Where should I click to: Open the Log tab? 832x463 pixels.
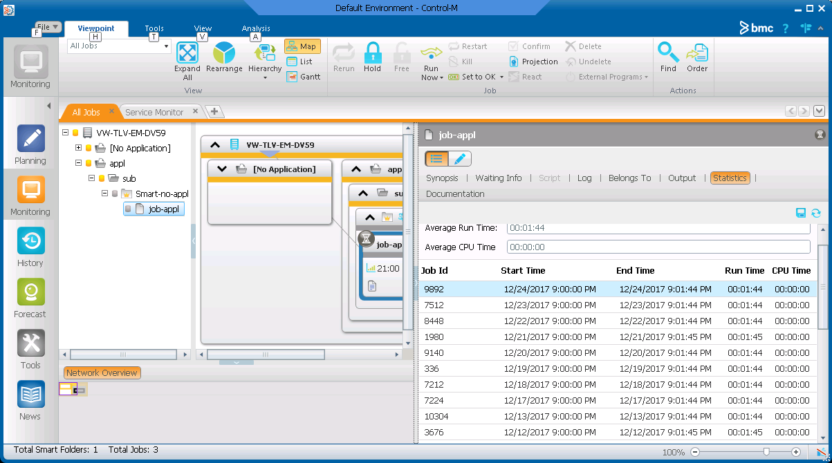[x=584, y=178]
